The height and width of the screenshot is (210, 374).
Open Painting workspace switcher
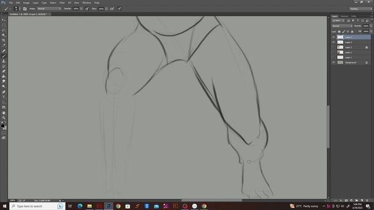coord(361,9)
